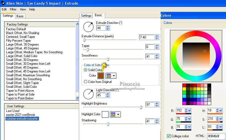Click the Light Direction angle dial
This screenshot has height=140, width=226.
pos(88,94)
